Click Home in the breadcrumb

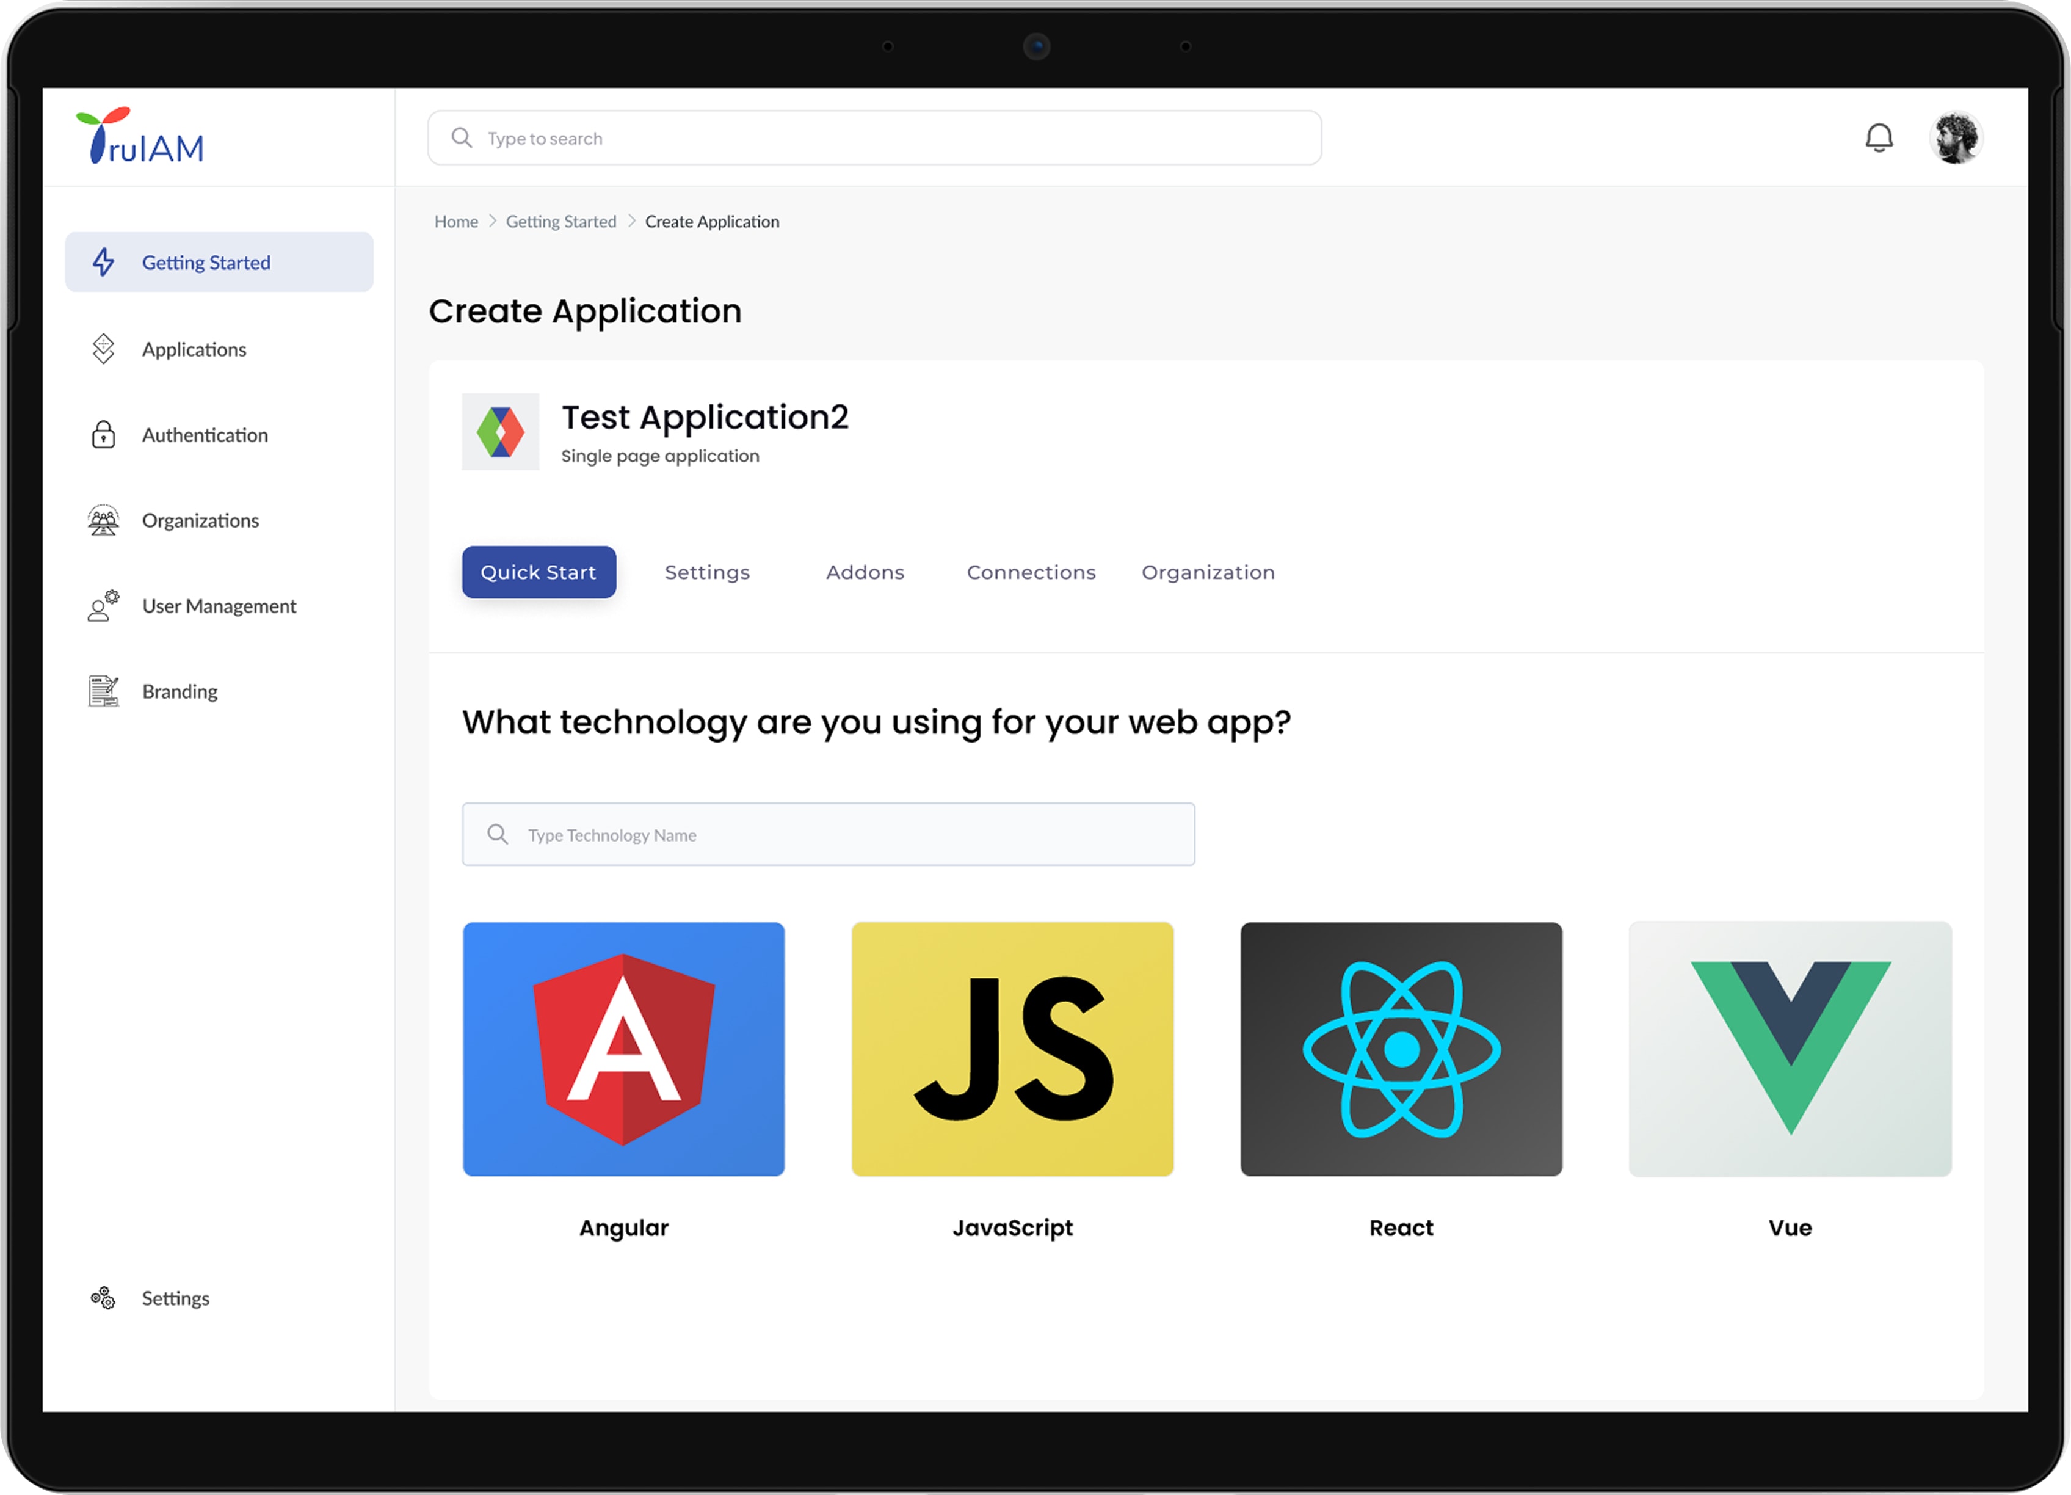pyautogui.click(x=455, y=222)
